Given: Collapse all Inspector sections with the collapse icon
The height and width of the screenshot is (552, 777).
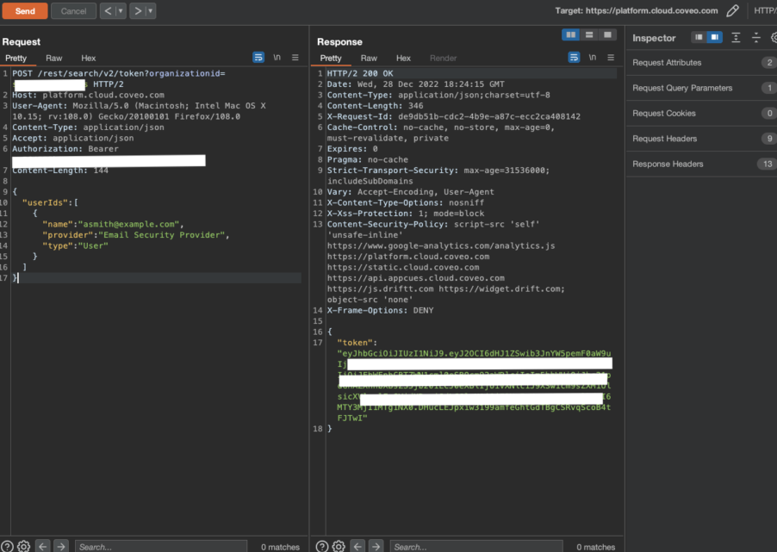Looking at the screenshot, I should pyautogui.click(x=755, y=37).
